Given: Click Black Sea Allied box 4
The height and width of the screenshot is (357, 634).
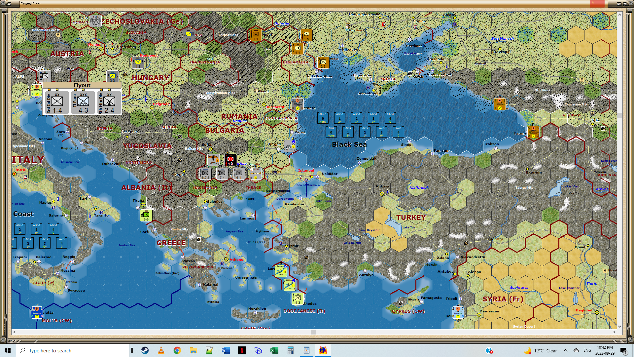Looking at the screenshot, I should tap(390, 118).
